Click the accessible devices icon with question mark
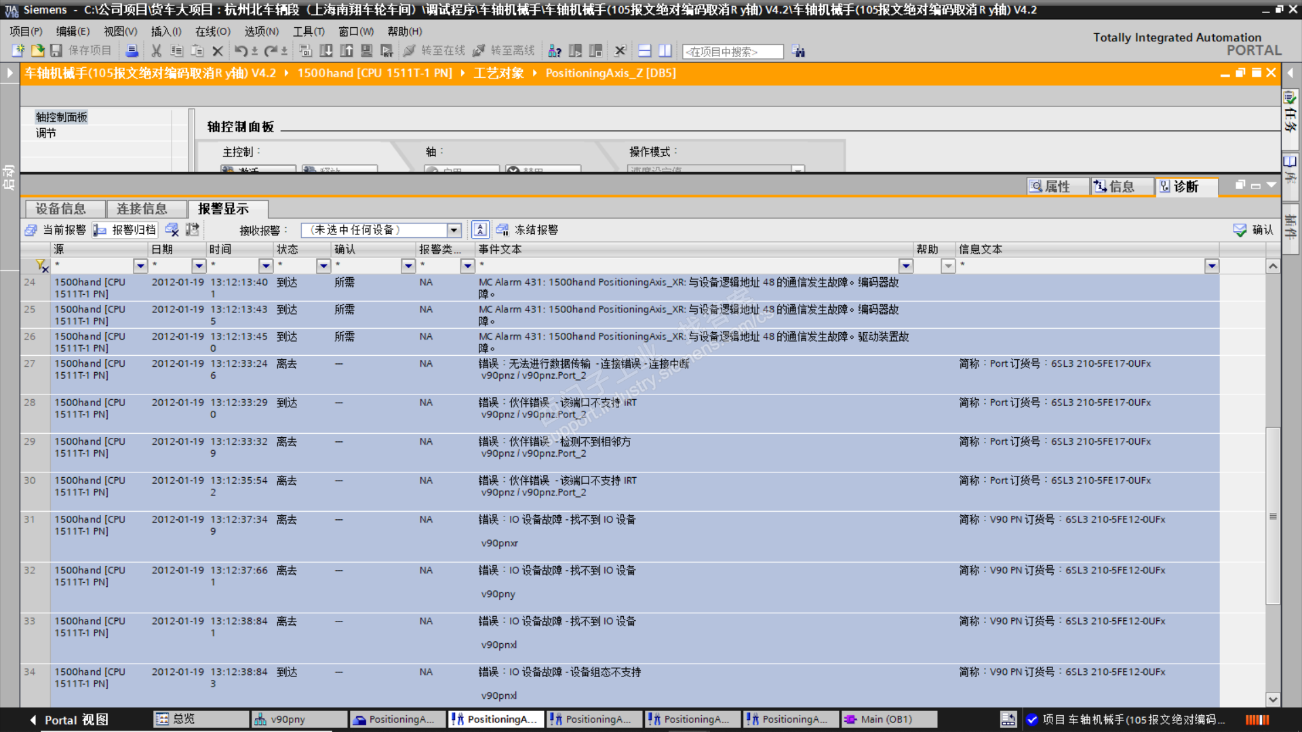This screenshot has width=1302, height=732. (554, 51)
